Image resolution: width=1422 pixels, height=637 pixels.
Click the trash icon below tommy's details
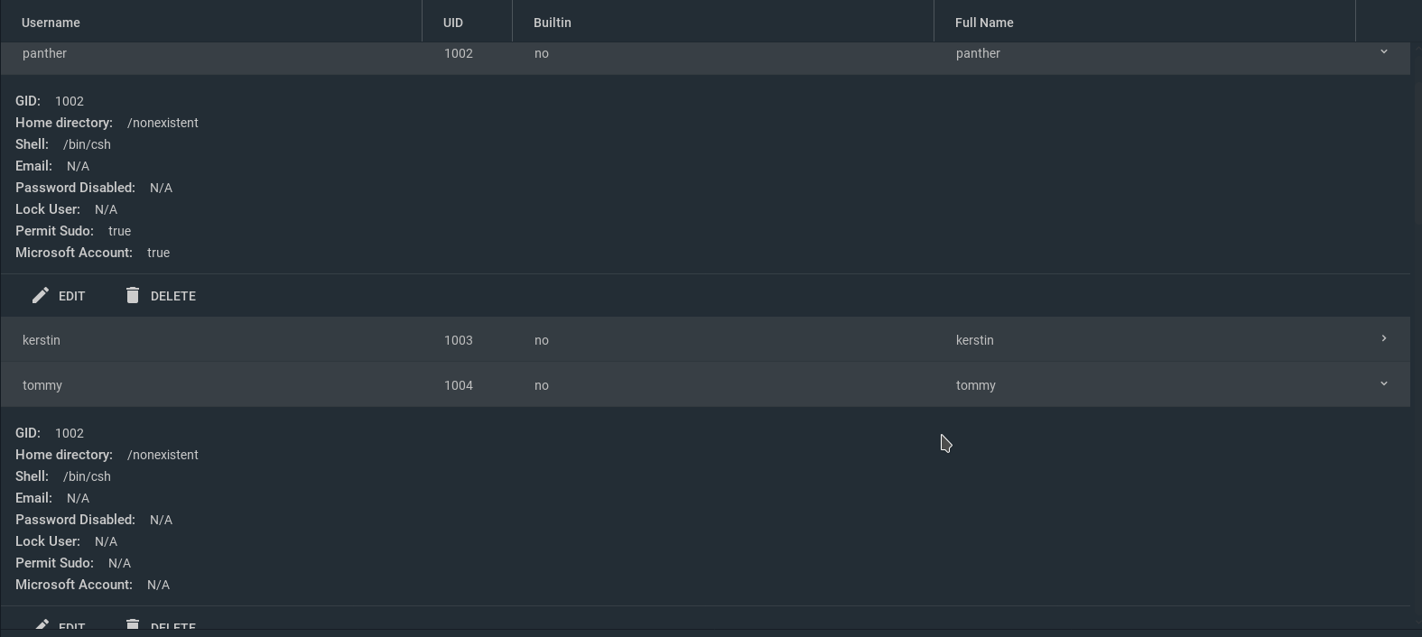click(133, 624)
